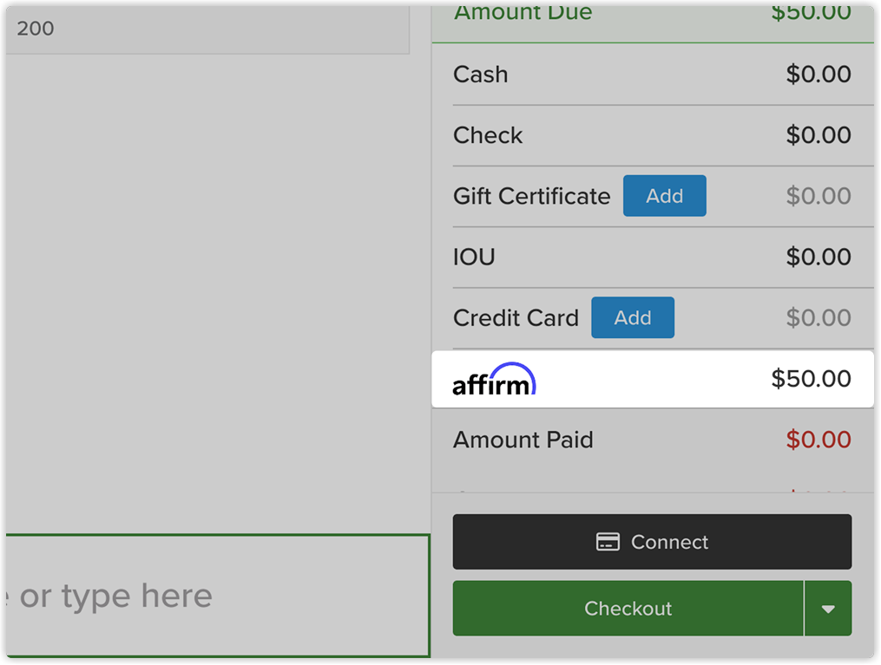Click the card icon on Connect
The height and width of the screenshot is (665, 881).
tap(608, 542)
